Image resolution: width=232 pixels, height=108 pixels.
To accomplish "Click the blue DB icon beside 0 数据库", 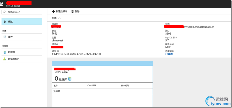I will coord(70,79).
